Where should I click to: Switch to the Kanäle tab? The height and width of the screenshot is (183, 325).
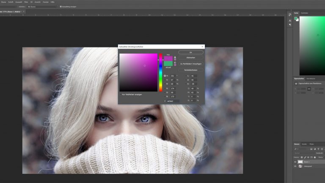point(304,144)
